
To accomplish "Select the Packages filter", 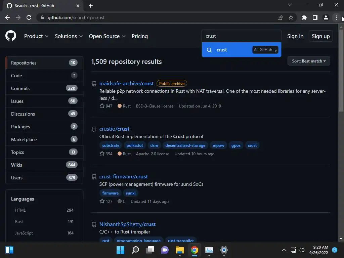I will [x=44, y=127].
